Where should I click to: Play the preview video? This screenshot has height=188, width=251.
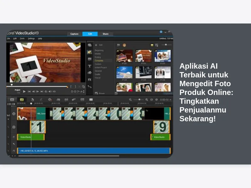24,91
